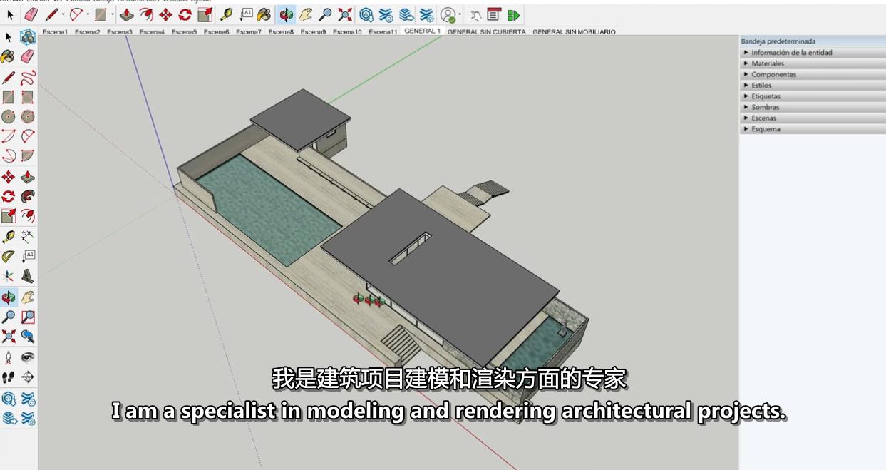886x470 pixels.
Task: Open the GENERAL SIN MOBILIARIO scene tab
Action: (x=574, y=32)
